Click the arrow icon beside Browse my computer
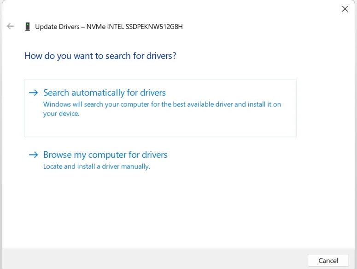The height and width of the screenshot is (269, 357). point(33,155)
